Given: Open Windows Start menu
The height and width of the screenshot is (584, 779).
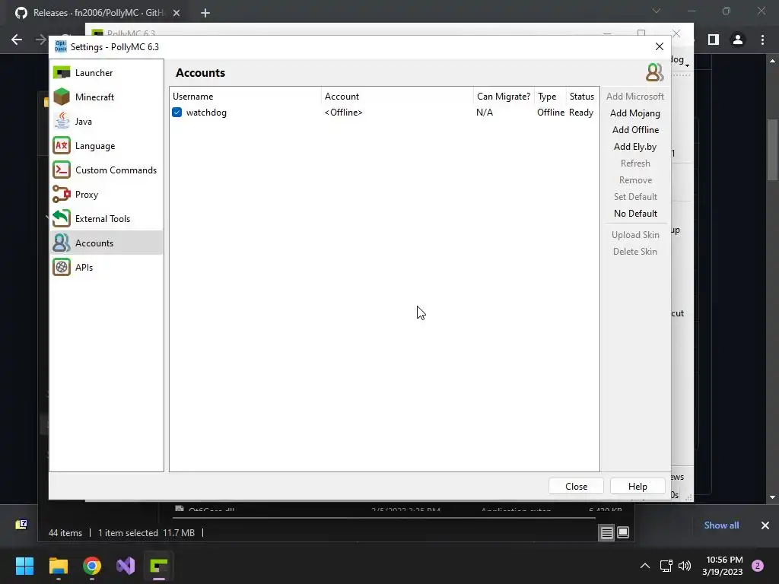Looking at the screenshot, I should pyautogui.click(x=24, y=566).
